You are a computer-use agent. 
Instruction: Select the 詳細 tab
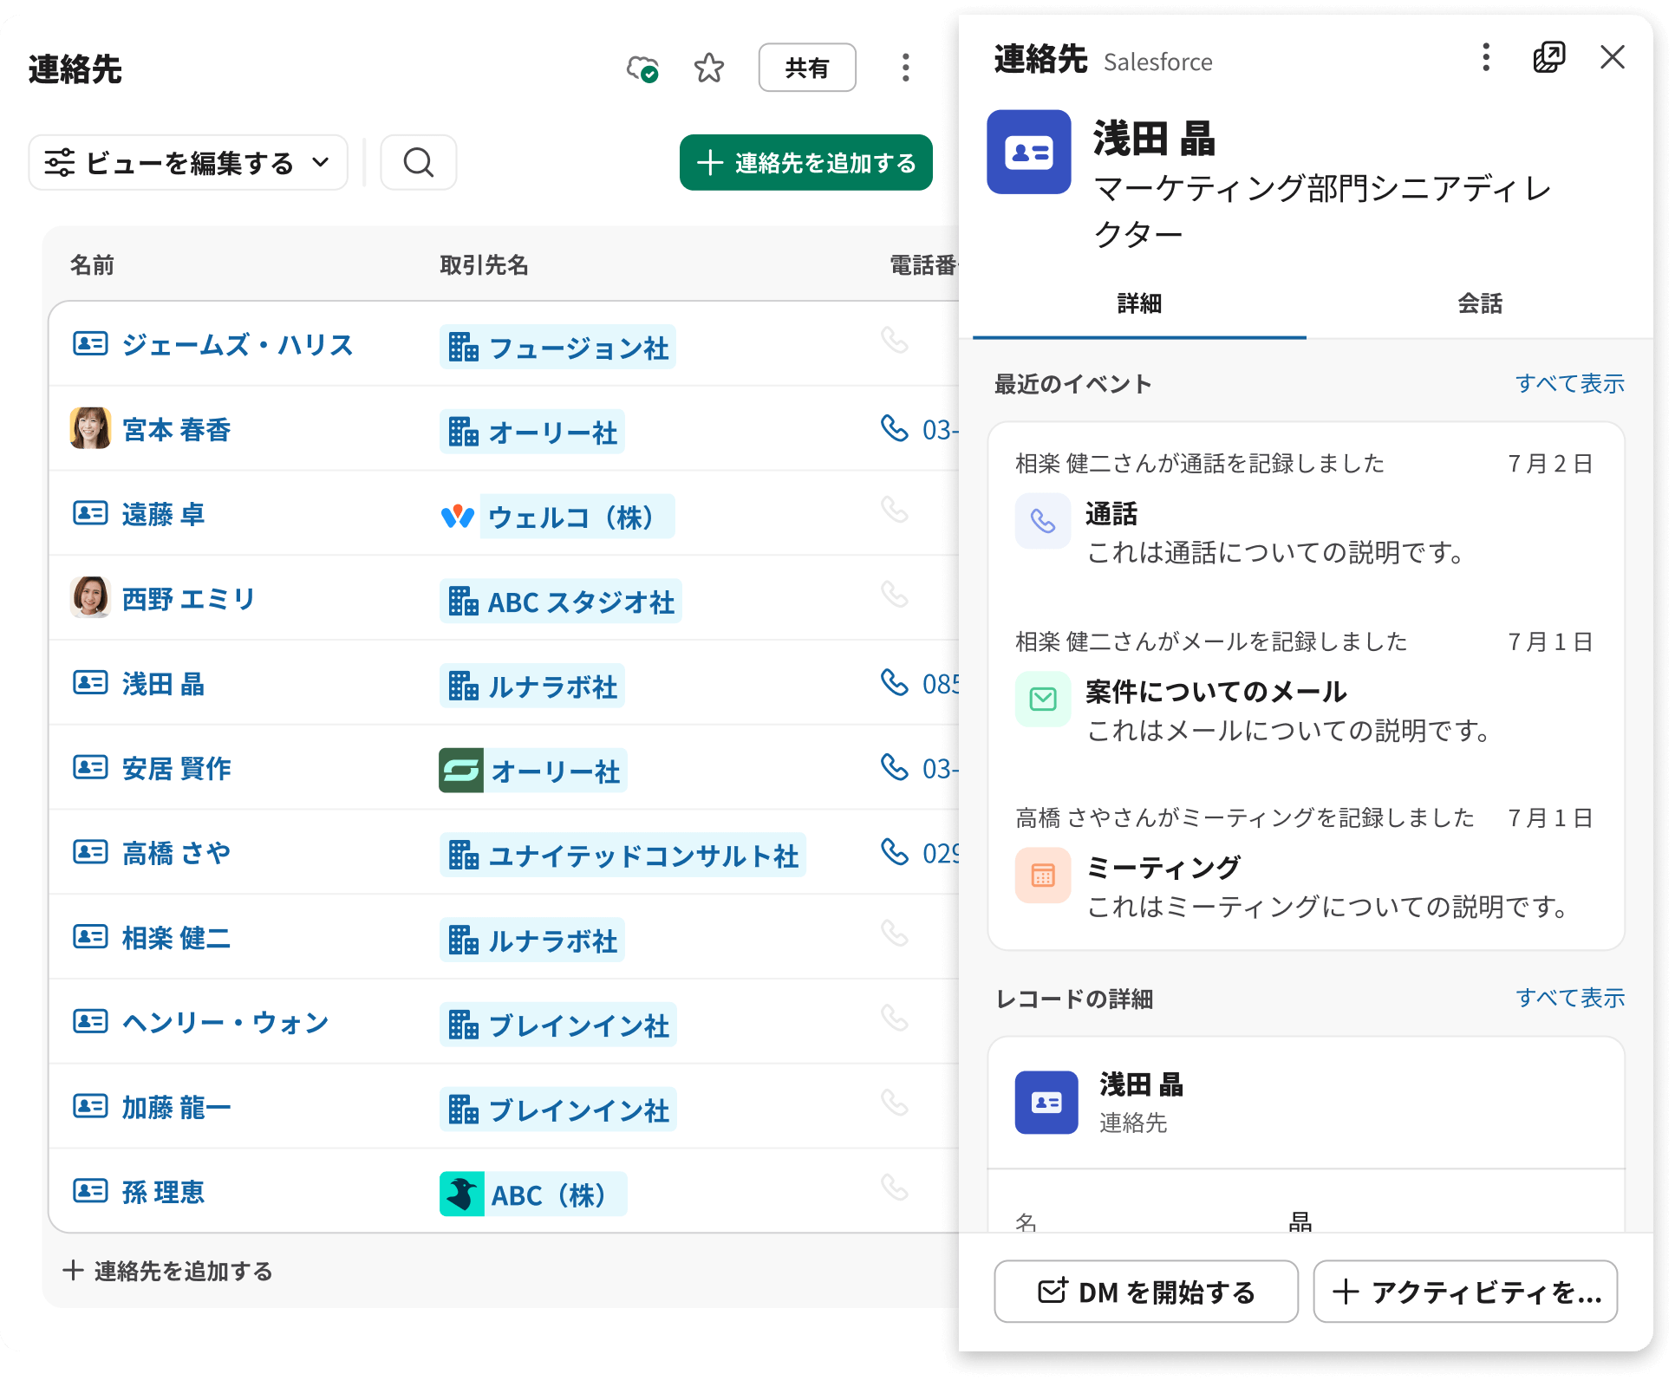click(x=1138, y=305)
